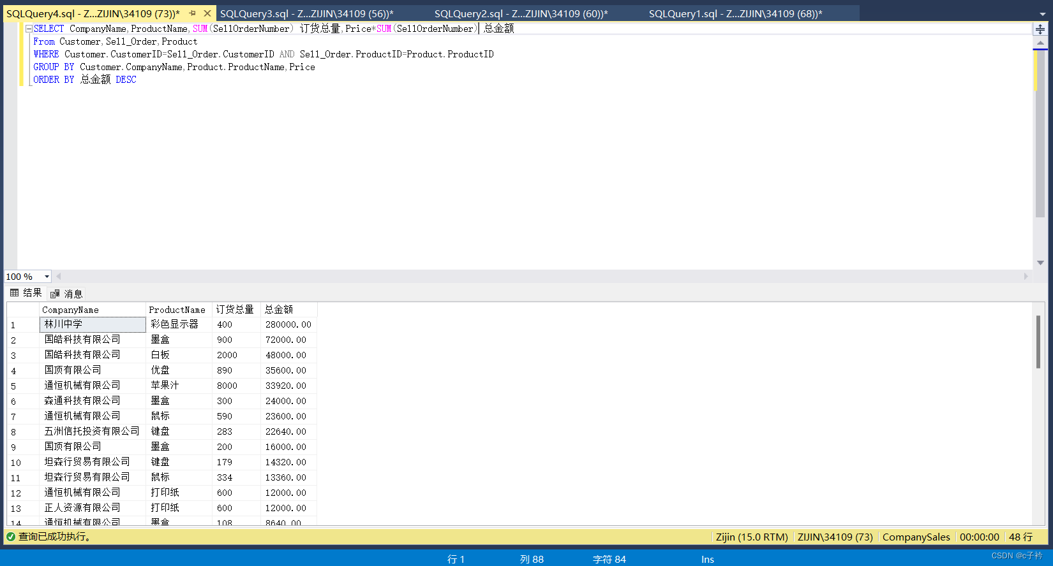The image size is (1053, 566).
Task: Click the quantity cell 8000
Action: point(237,386)
